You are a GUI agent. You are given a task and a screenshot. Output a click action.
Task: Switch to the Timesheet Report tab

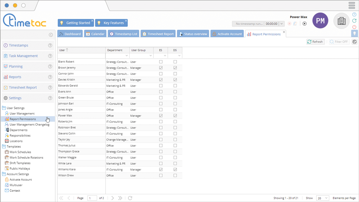click(x=158, y=34)
